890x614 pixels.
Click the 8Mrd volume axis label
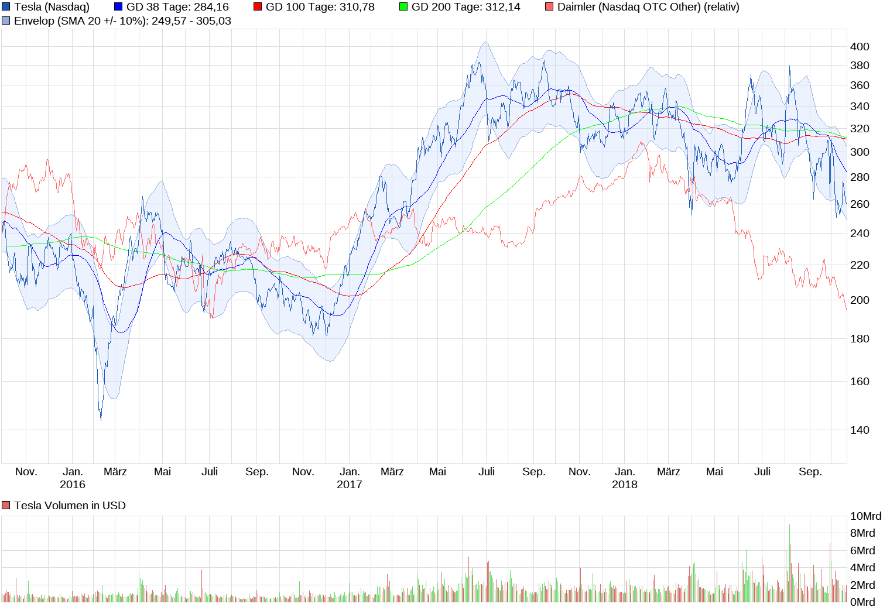click(x=863, y=533)
